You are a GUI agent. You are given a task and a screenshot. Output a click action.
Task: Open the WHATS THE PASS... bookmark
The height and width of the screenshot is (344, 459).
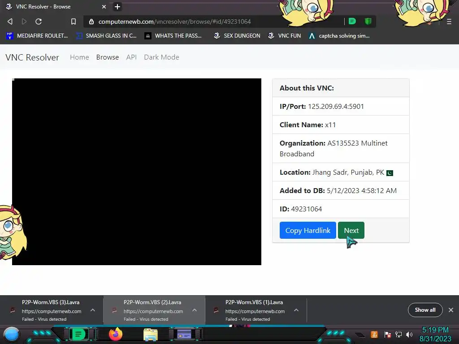click(x=173, y=36)
